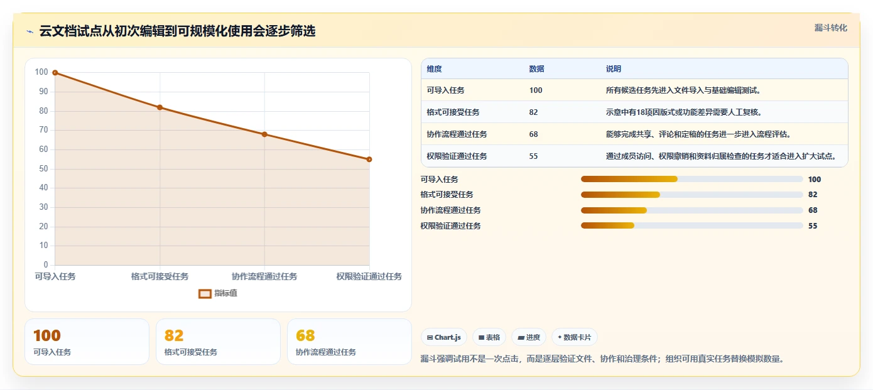Viewport: 873px width, 390px height.
Task: Click the 协作流程通过任务 progress bar
Action: [x=692, y=210]
